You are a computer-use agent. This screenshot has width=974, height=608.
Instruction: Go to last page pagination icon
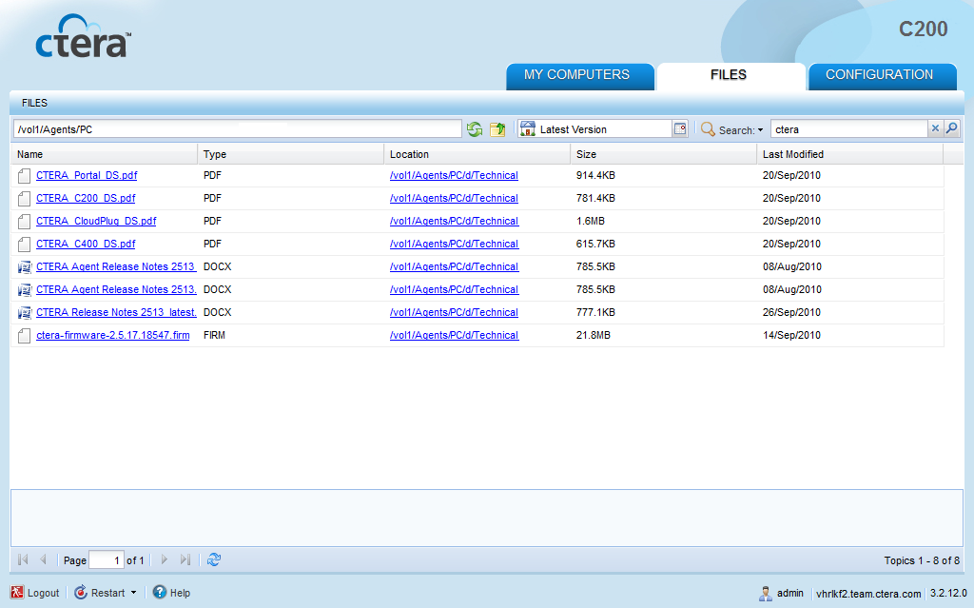[x=185, y=559]
